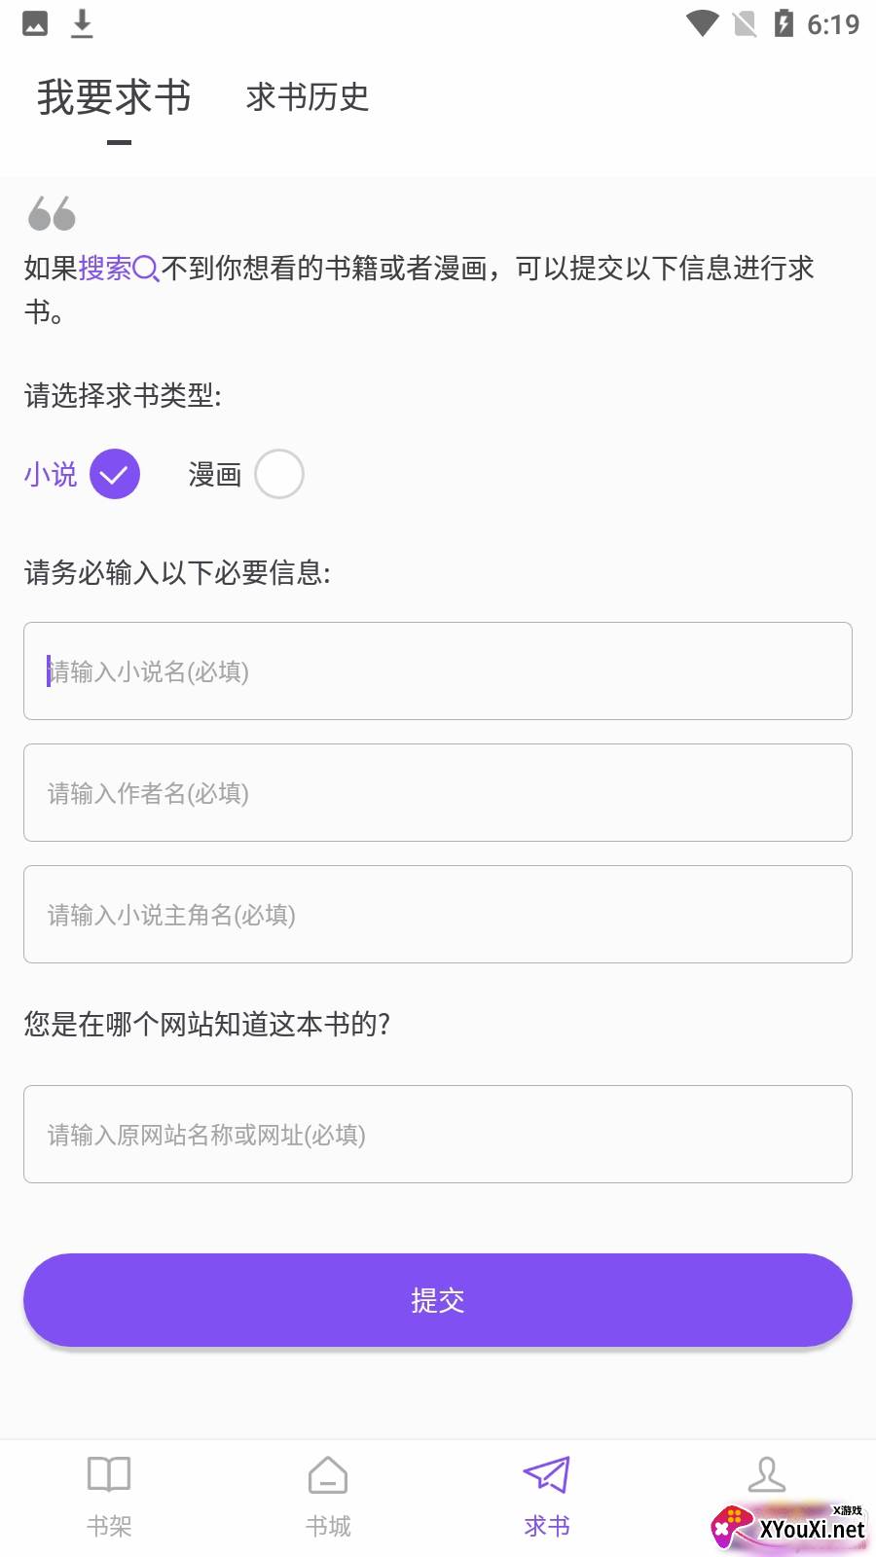
Task: Open the 书城 bookstore icon
Action: click(x=328, y=1476)
